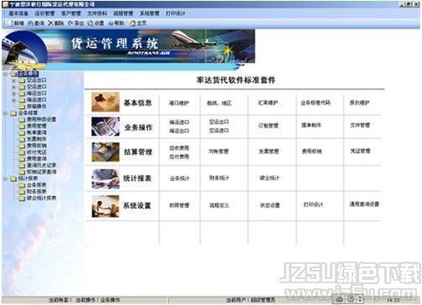Image resolution: width=422 pixels, height=305 pixels.
Task: Click the 结算管理 thumbnail image in the grid
Action: (105, 152)
